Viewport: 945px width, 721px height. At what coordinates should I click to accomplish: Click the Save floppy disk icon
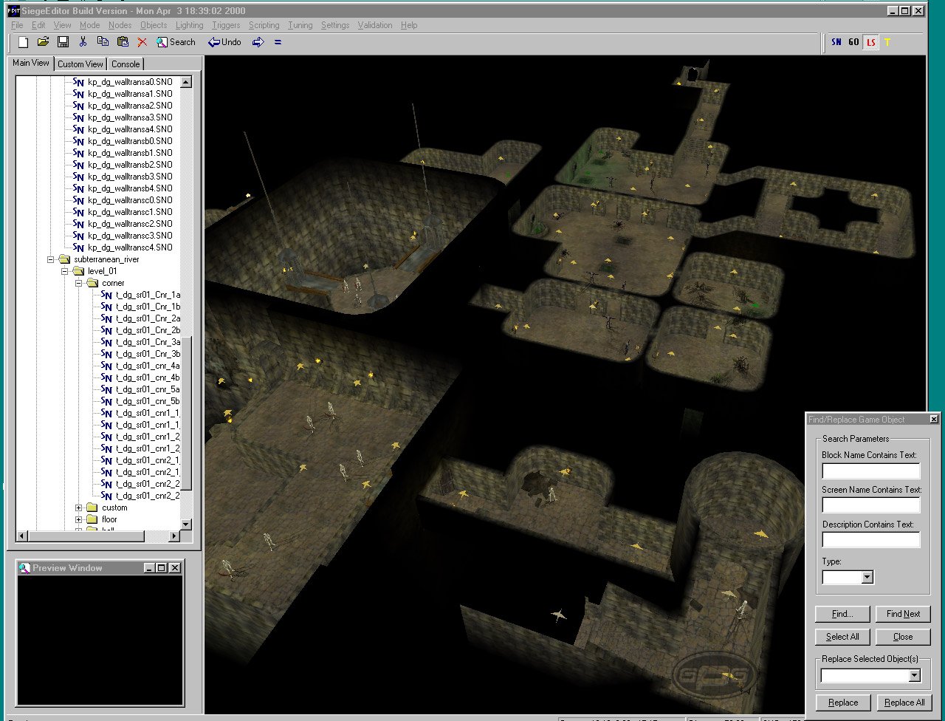(63, 42)
